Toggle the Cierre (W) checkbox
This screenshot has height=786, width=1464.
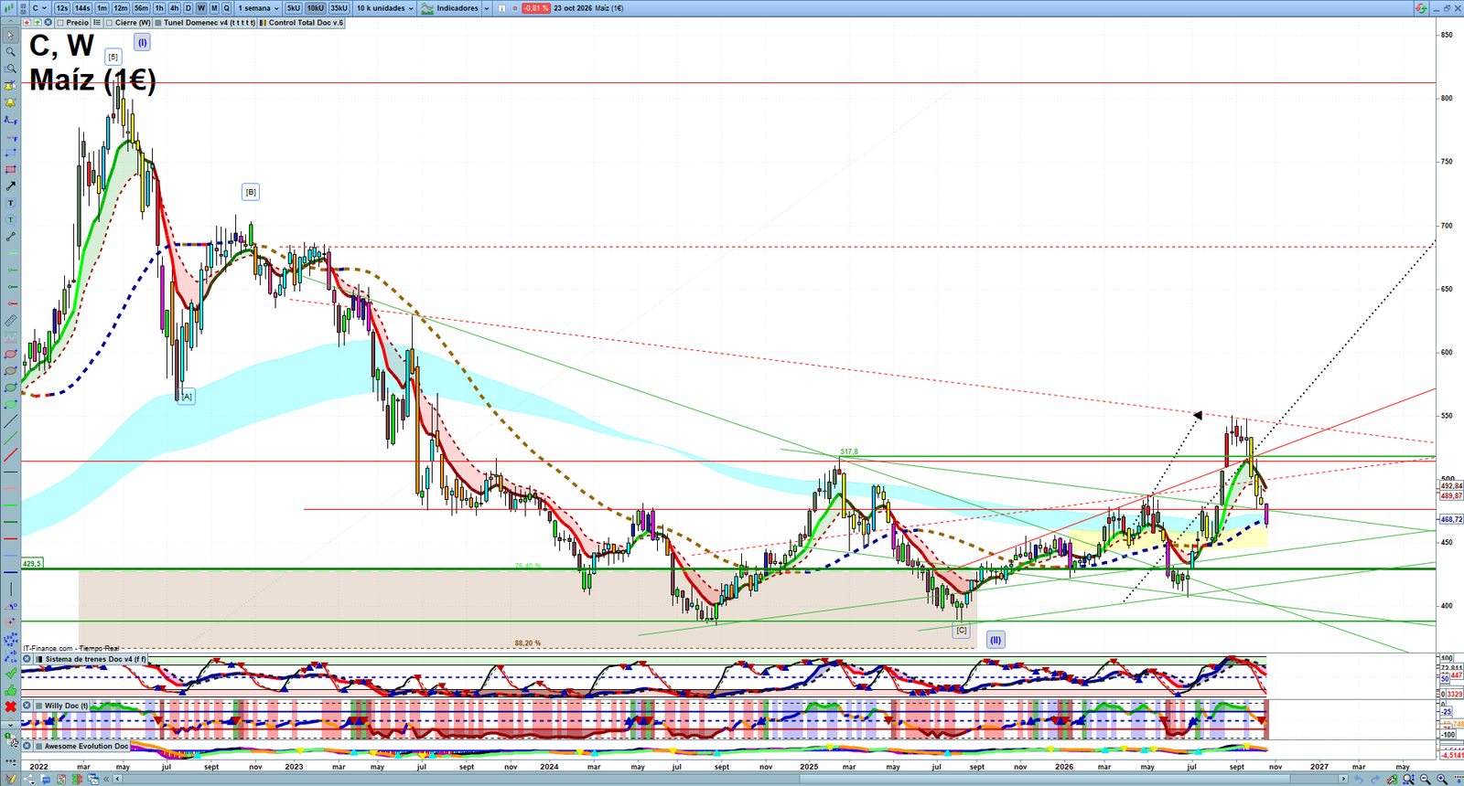pos(110,23)
